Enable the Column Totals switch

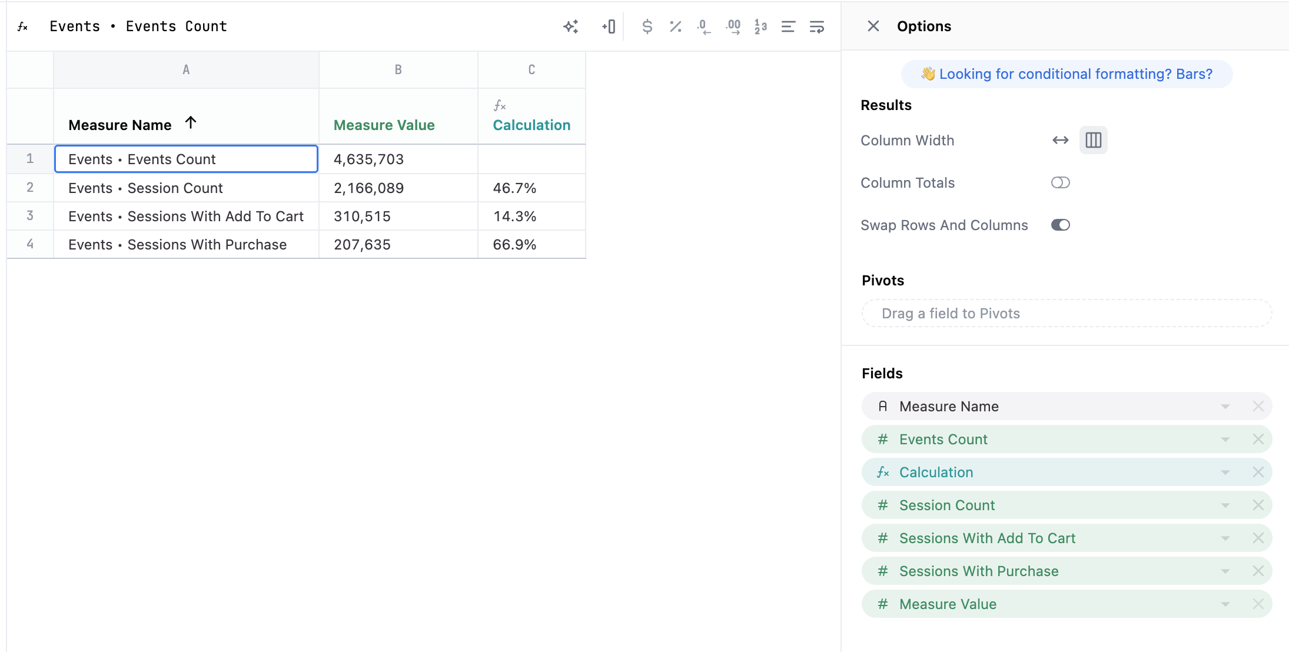coord(1060,182)
